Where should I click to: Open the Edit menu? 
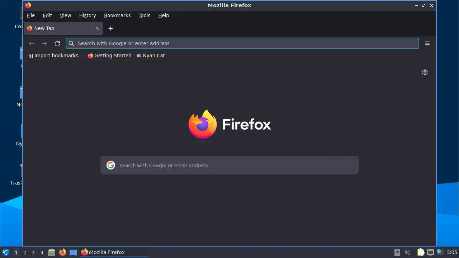[x=47, y=15]
